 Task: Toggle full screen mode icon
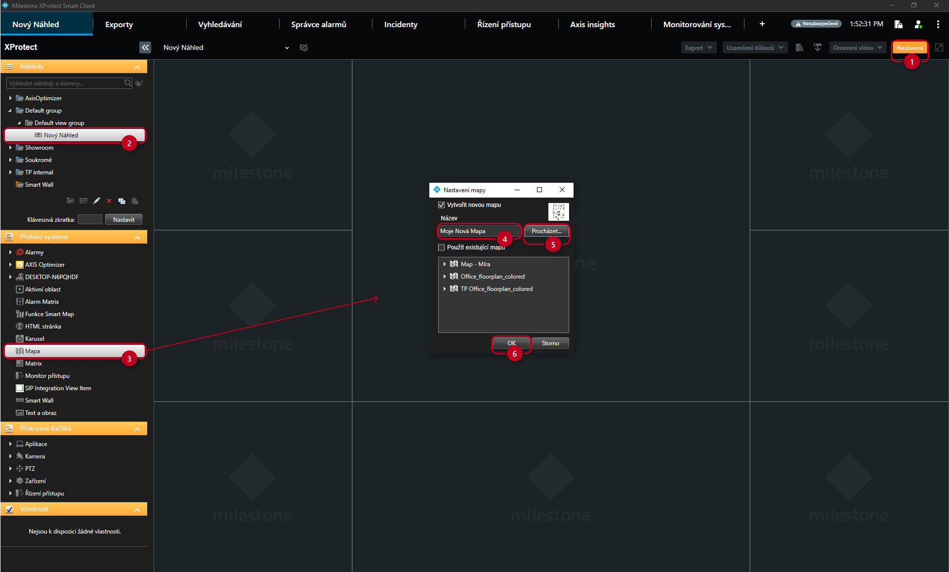(939, 47)
